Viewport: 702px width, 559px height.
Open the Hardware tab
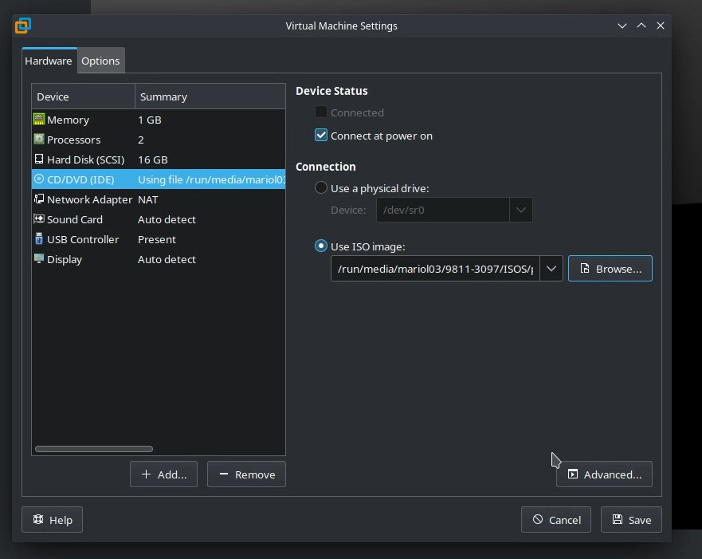(49, 61)
